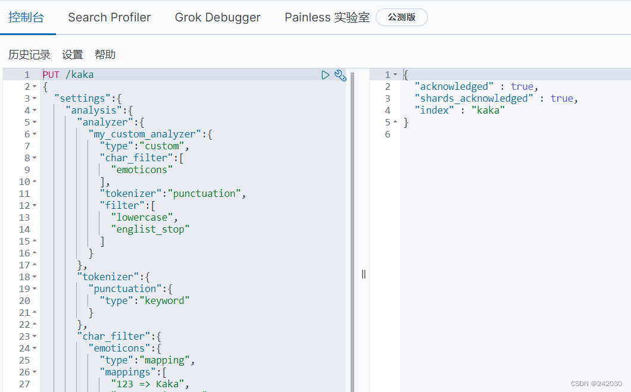Open the Search Profiler tab
Image resolution: width=631 pixels, height=392 pixels.
tap(110, 17)
